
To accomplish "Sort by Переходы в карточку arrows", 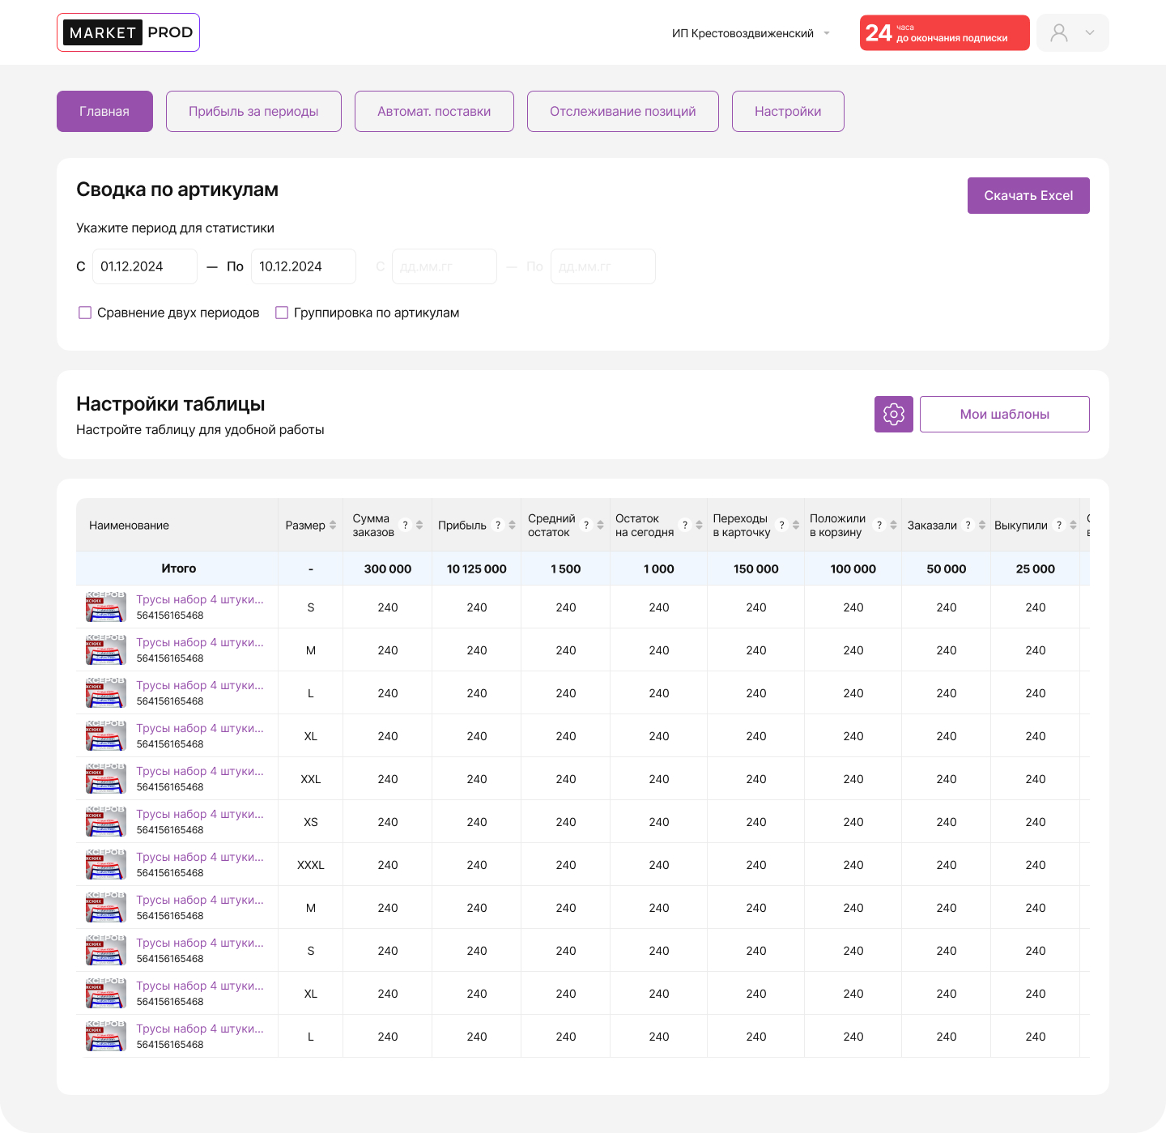I will click(x=796, y=525).
